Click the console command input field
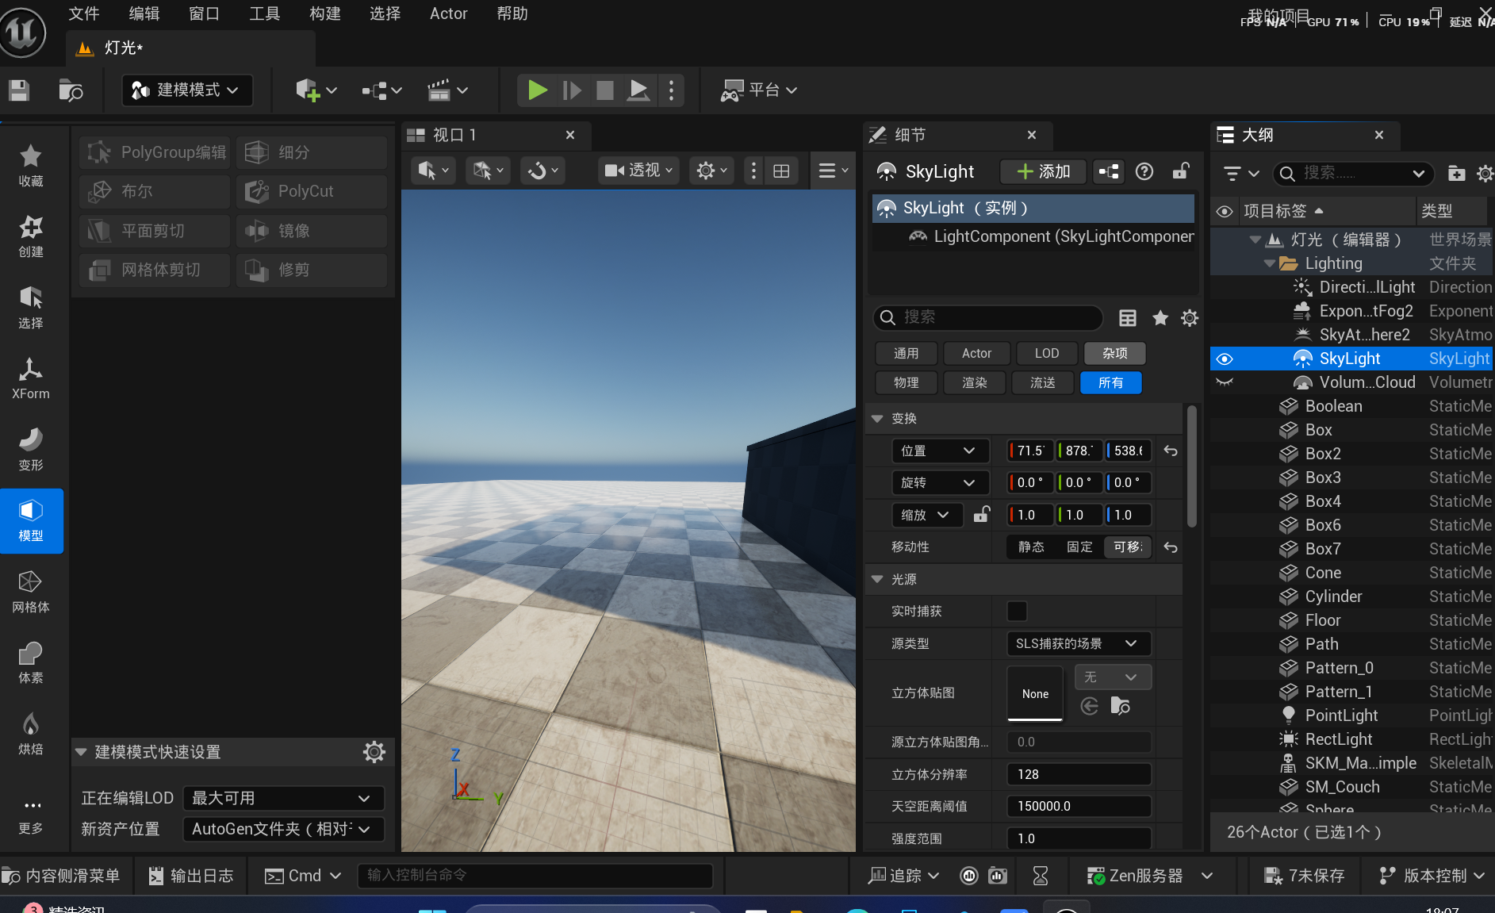This screenshot has height=913, width=1495. (536, 876)
